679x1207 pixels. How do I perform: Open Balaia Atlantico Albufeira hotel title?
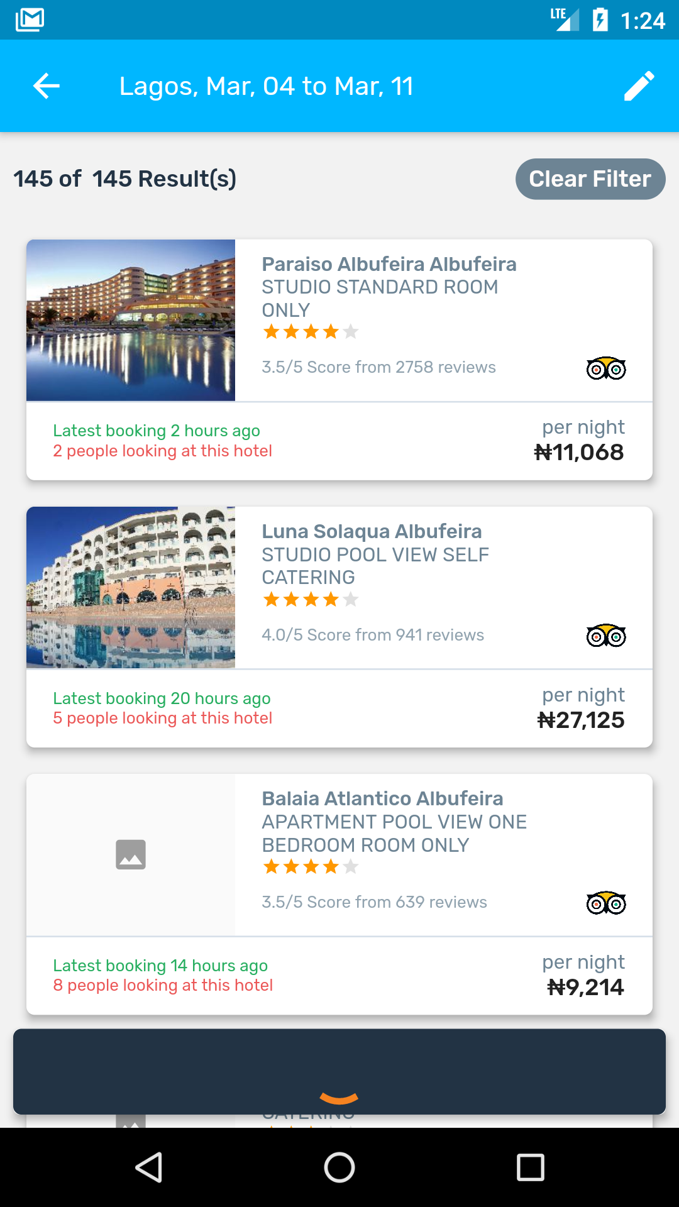tap(382, 798)
